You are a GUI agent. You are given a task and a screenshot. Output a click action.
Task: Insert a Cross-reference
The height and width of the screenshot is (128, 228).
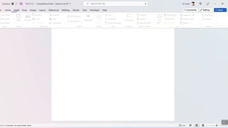pyautogui.click(x=113, y=23)
